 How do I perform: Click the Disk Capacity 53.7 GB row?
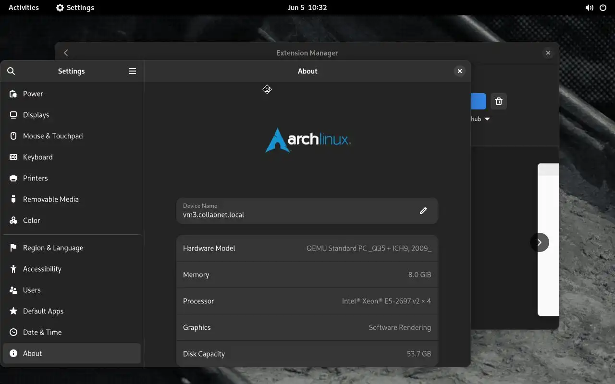[x=307, y=354]
